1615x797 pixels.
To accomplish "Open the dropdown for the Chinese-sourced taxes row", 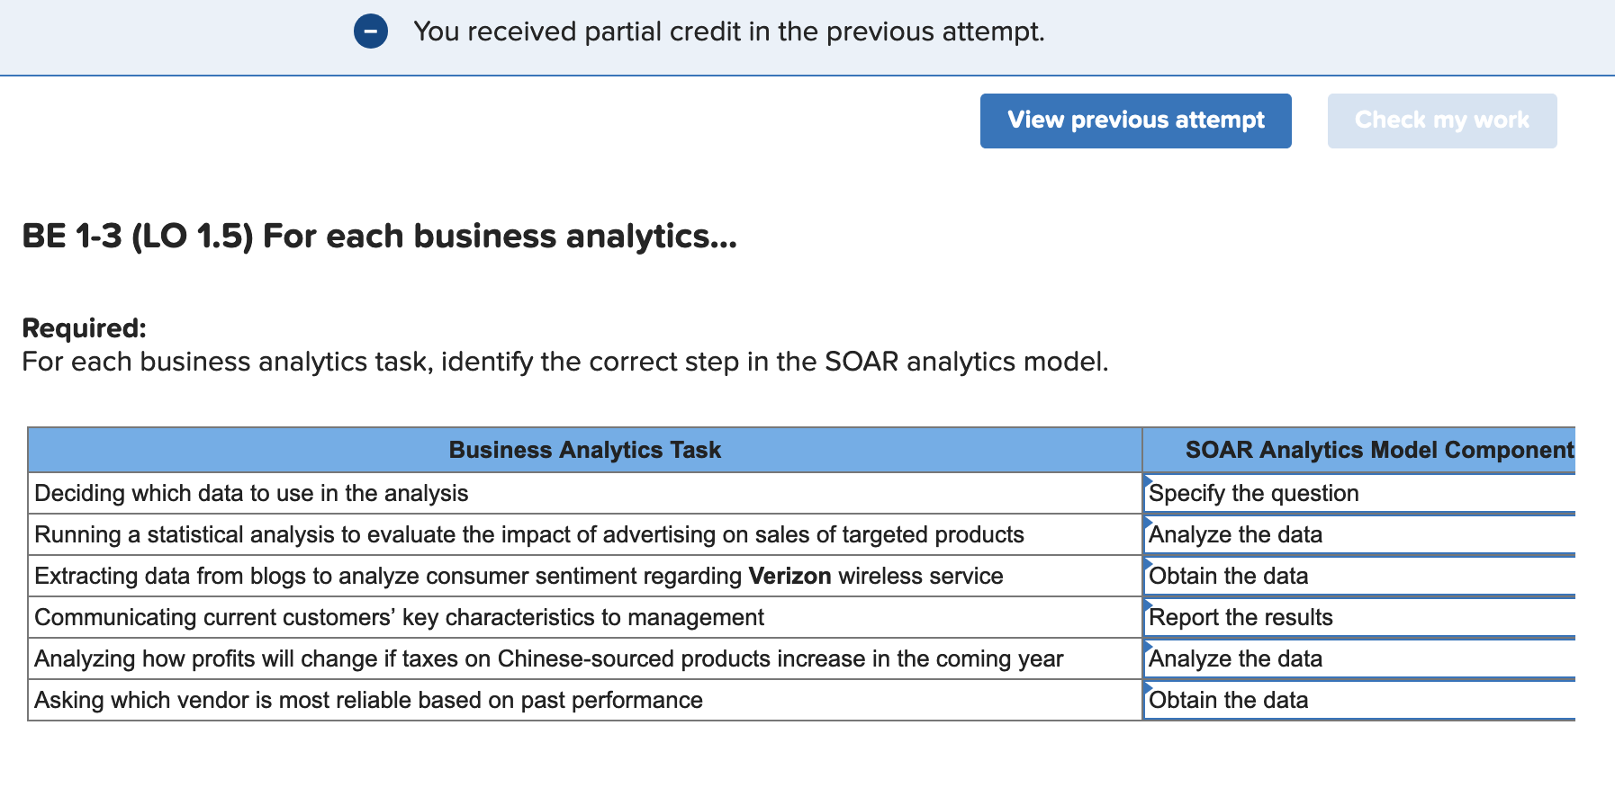I will [1359, 658].
